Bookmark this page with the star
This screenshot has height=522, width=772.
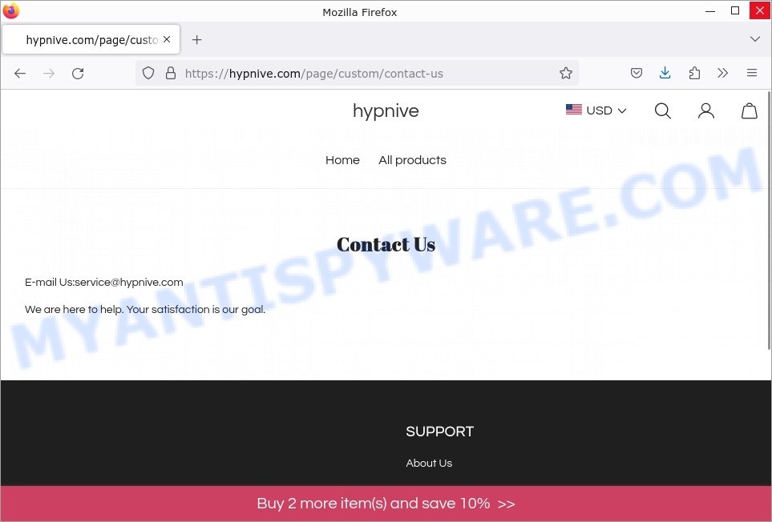tap(566, 73)
